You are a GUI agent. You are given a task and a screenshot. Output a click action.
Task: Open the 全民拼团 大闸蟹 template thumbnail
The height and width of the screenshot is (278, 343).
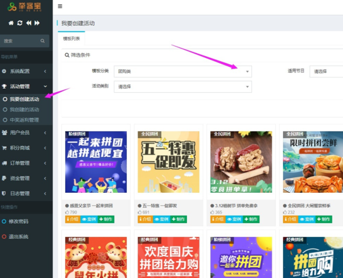point(308,162)
